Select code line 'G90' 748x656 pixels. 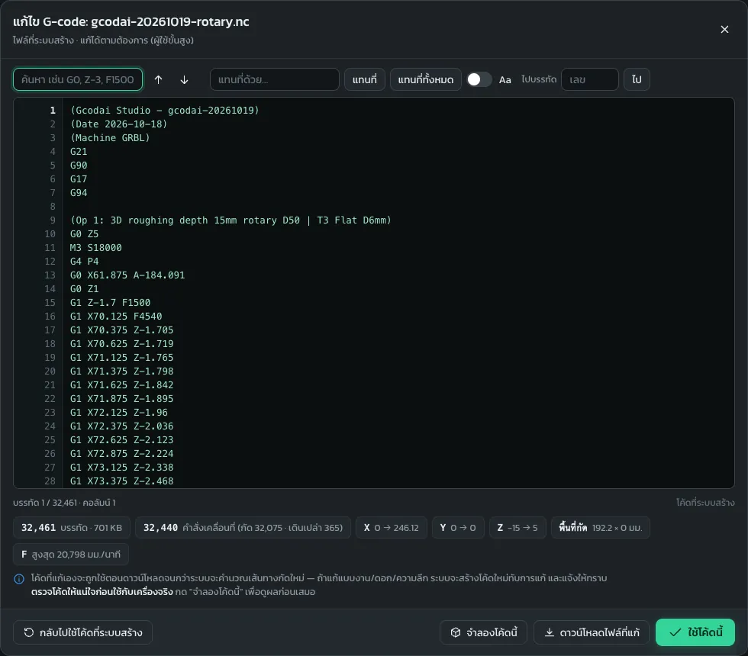pos(79,166)
